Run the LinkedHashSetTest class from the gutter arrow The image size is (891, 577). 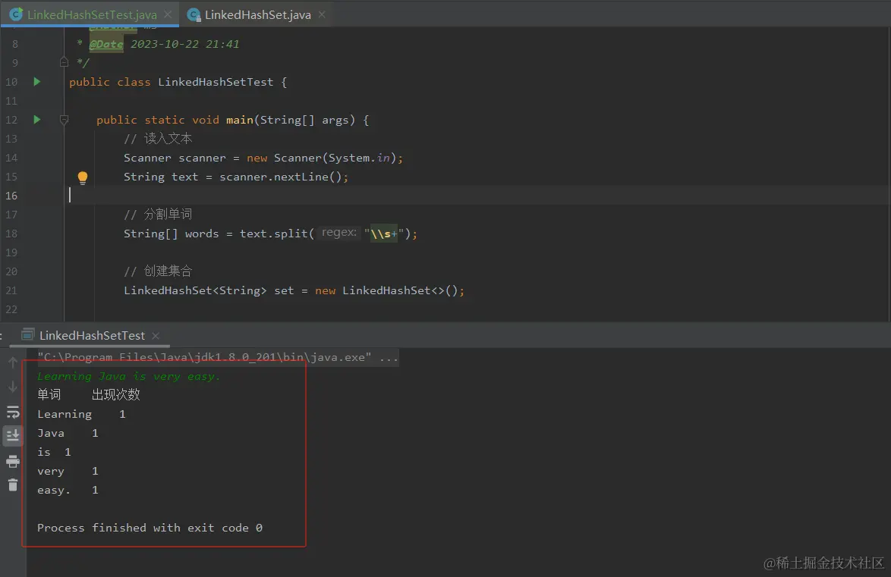click(x=37, y=82)
